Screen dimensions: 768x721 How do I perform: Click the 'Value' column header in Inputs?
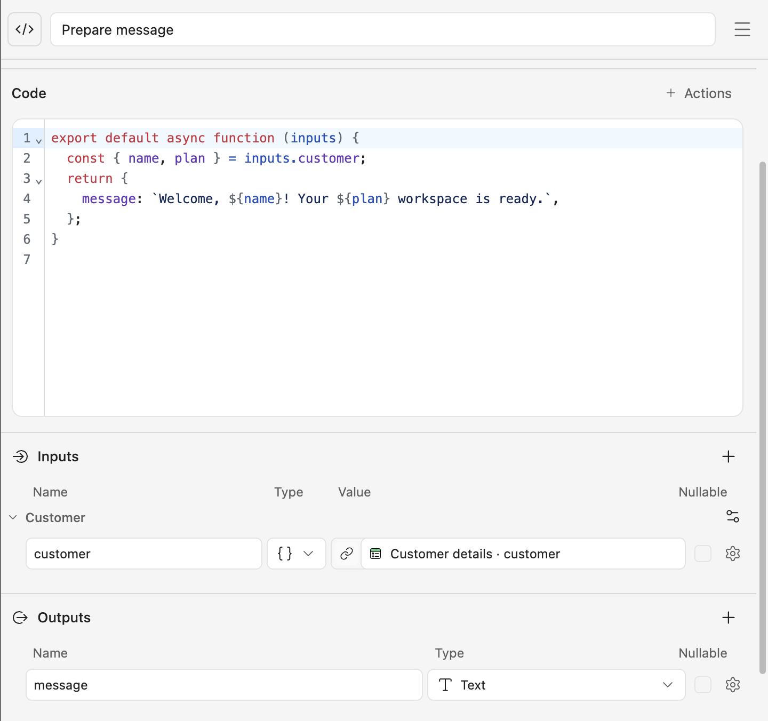pyautogui.click(x=354, y=492)
